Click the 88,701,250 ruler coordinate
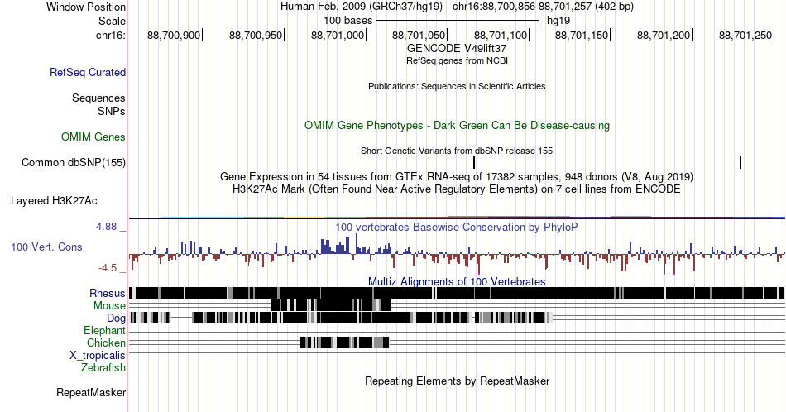Screen dimensions: 786x412 click(745, 35)
